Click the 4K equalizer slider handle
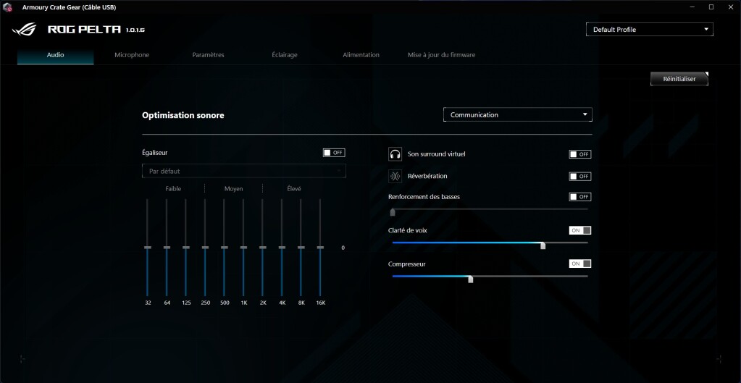The width and height of the screenshot is (741, 383). 282,248
